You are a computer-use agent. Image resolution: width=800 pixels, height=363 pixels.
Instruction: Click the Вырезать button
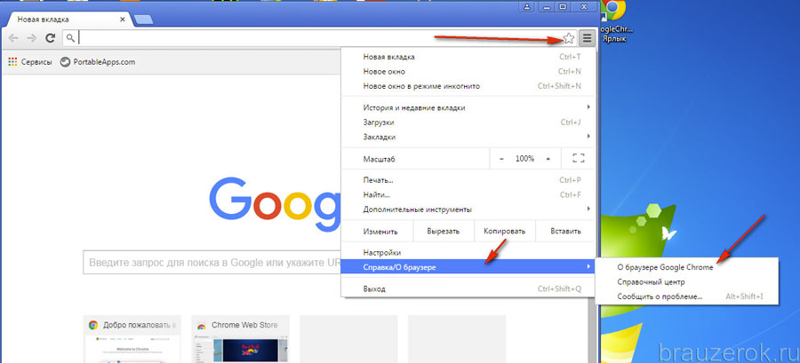pyautogui.click(x=444, y=231)
